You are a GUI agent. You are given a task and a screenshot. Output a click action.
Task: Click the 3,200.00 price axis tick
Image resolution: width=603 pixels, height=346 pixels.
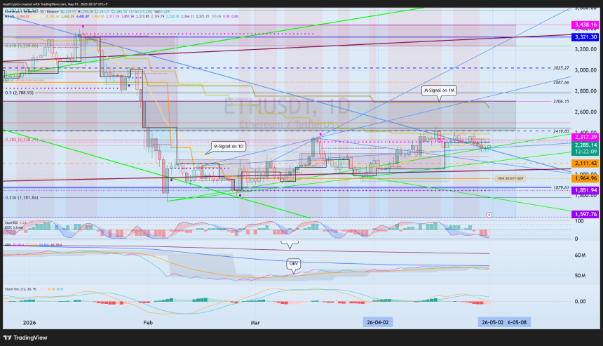585,49
